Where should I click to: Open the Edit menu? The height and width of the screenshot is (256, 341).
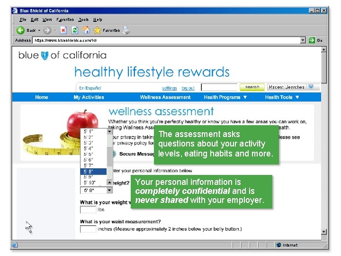tap(35, 19)
